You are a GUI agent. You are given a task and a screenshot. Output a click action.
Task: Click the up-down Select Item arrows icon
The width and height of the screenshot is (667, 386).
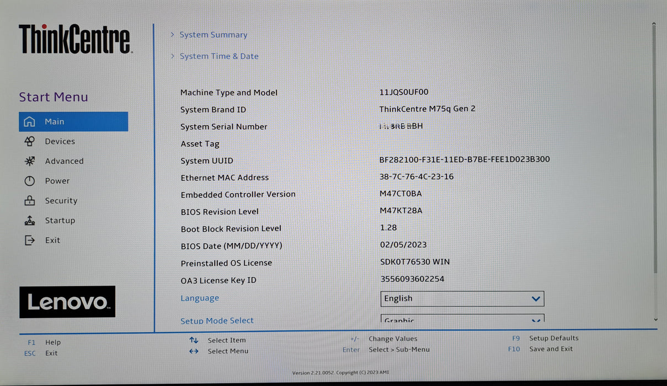(194, 340)
